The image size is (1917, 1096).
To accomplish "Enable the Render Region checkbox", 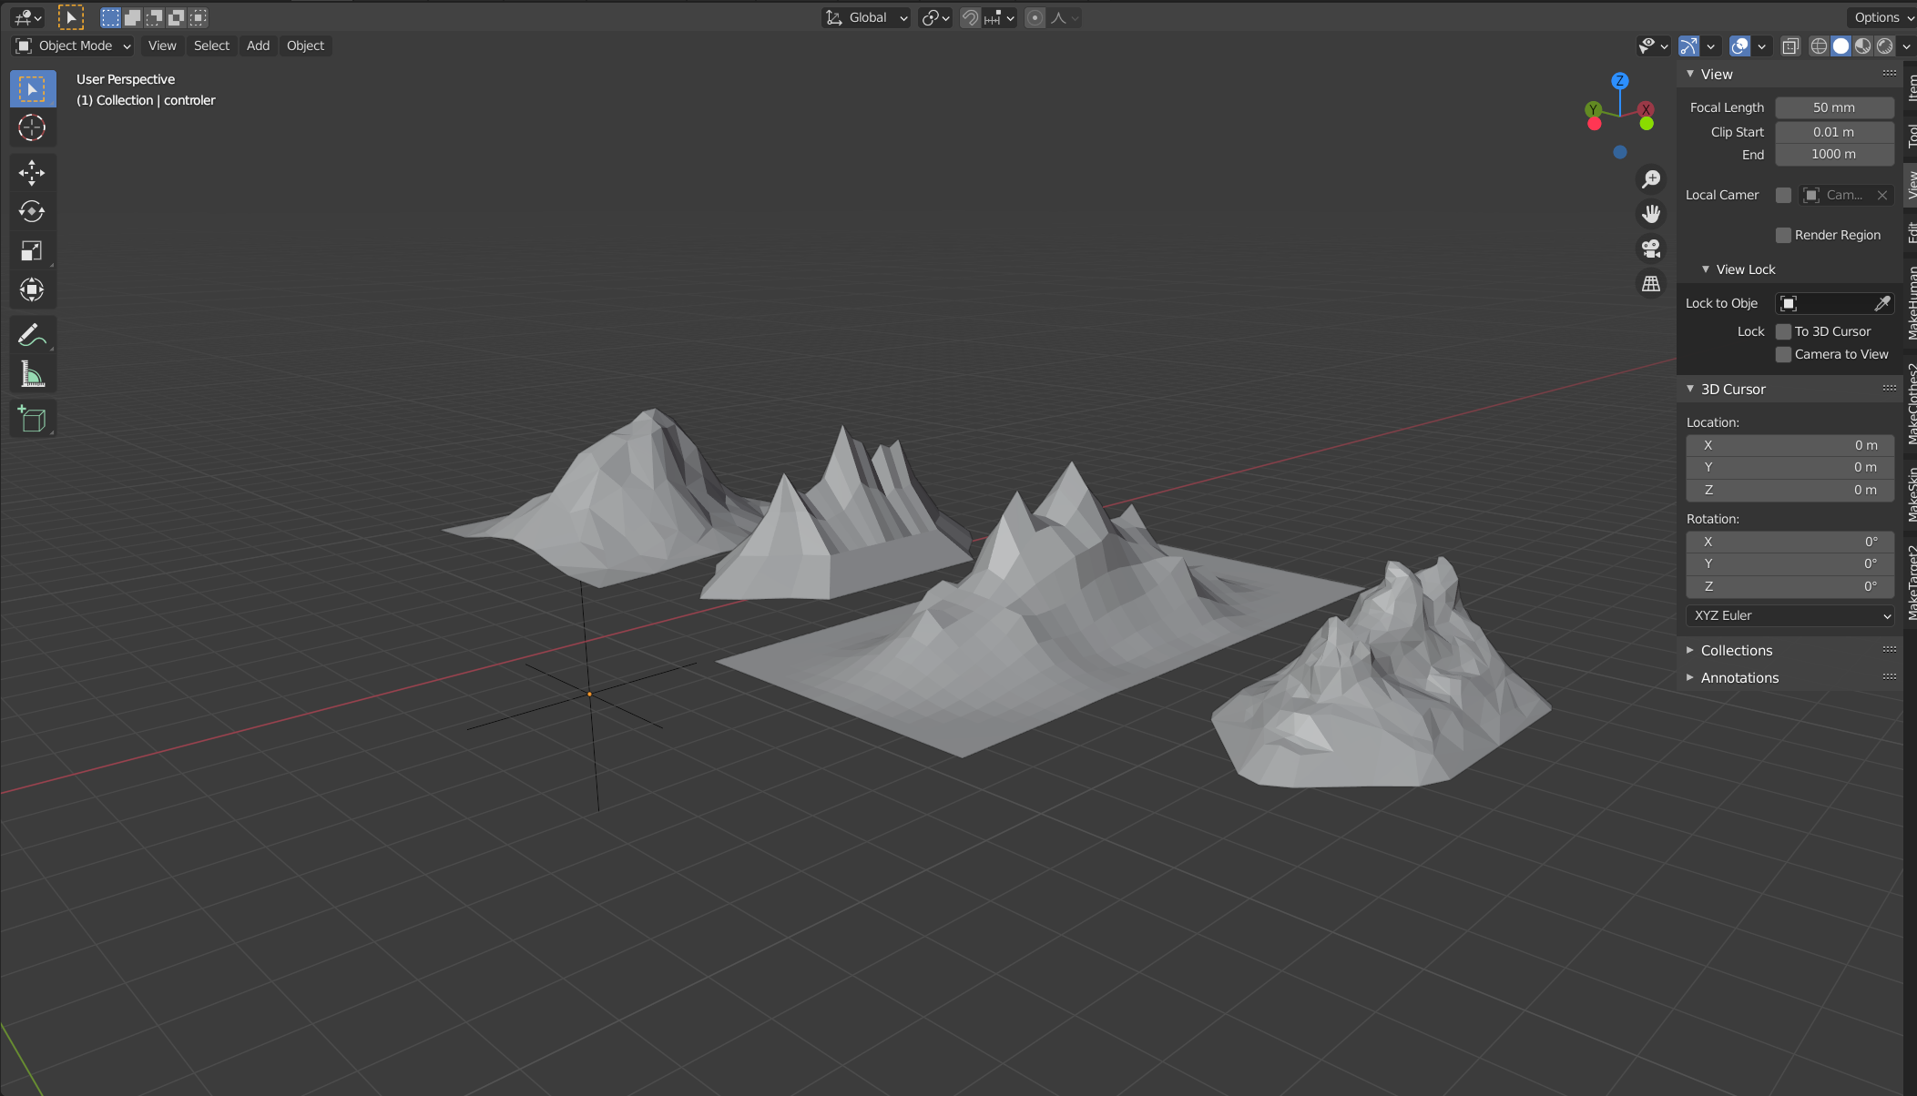I will pyautogui.click(x=1783, y=235).
